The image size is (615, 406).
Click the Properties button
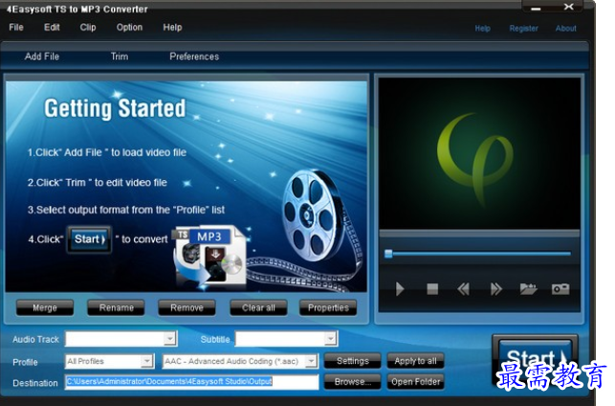pos(328,307)
